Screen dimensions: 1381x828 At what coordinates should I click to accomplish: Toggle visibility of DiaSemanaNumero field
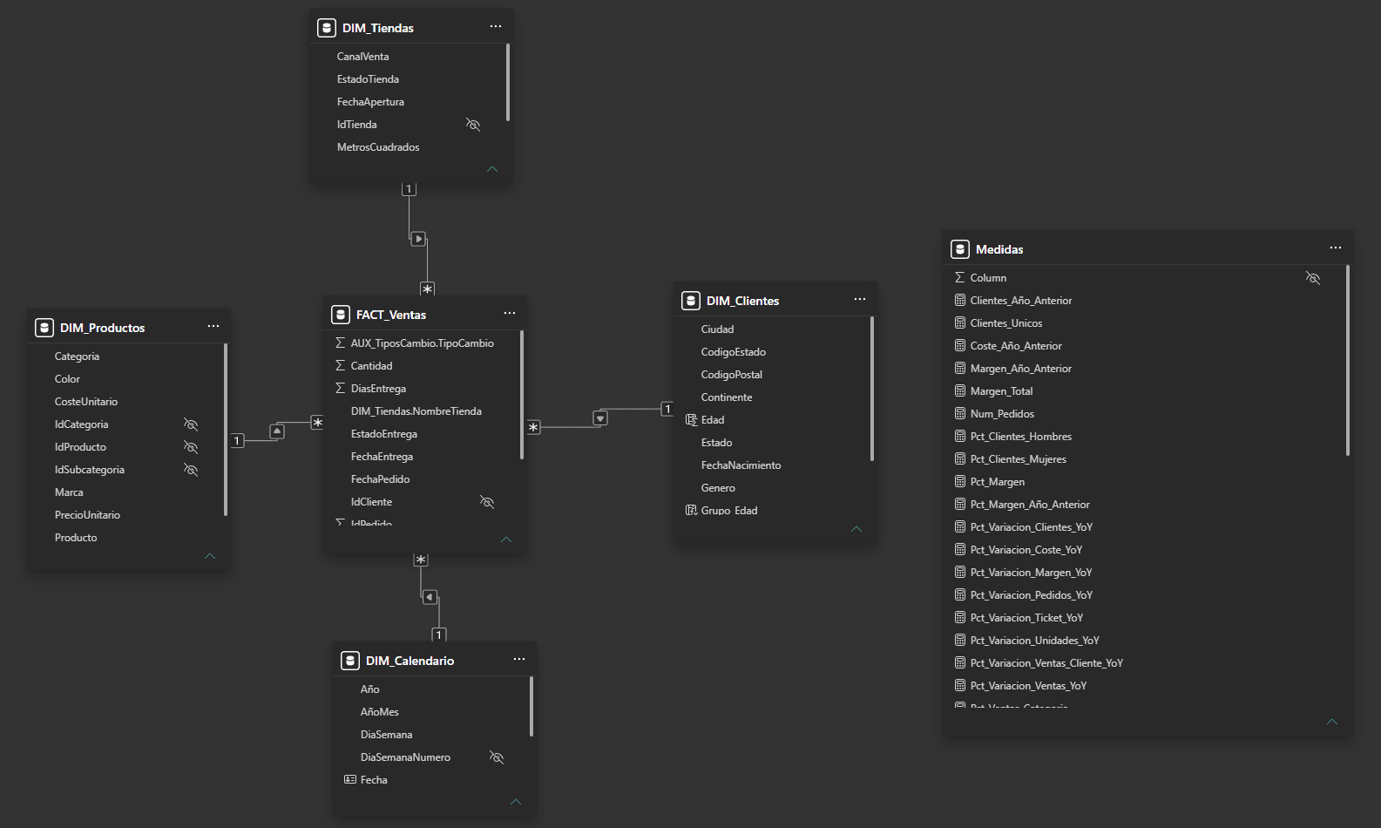[x=497, y=757]
